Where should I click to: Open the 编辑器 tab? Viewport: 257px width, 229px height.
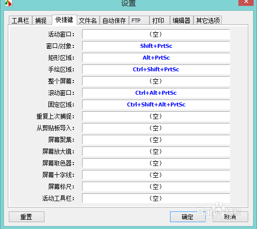coord(182,21)
